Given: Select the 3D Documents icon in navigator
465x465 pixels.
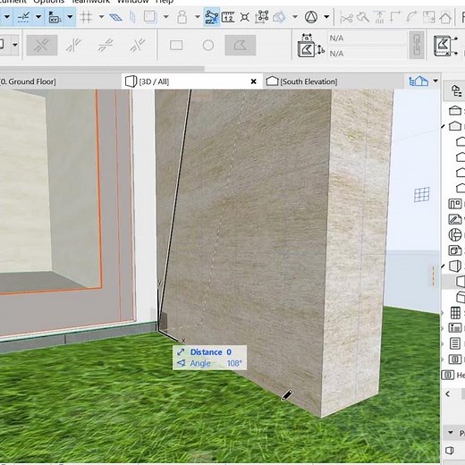Looking at the screenshot, I should [x=455, y=250].
